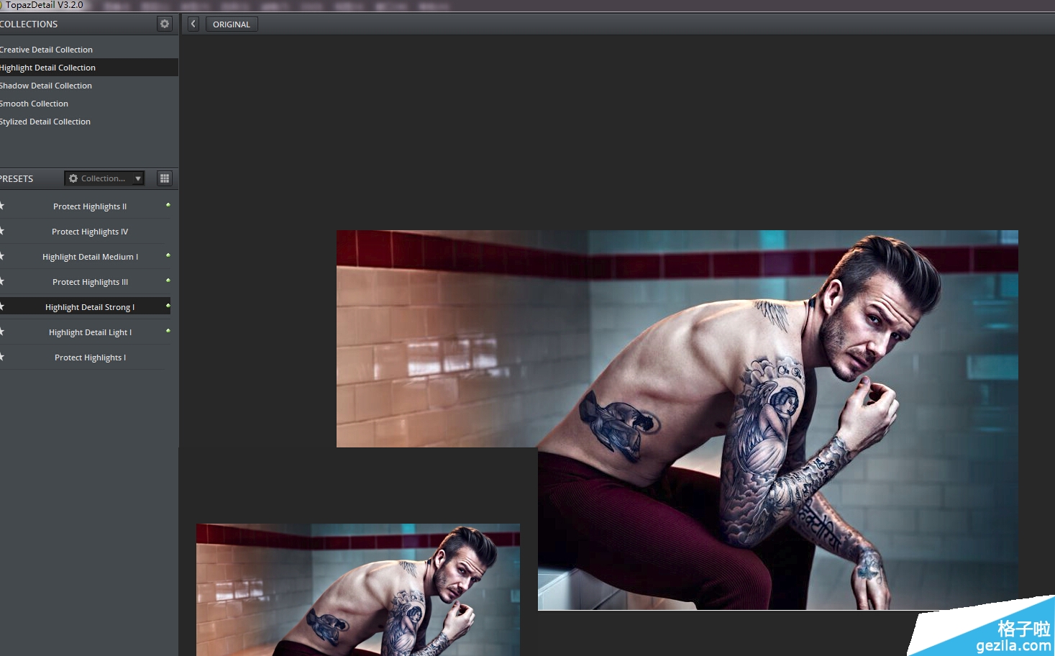Favorite the Protect Highlights II preset star
This screenshot has height=656, width=1055.
click(2, 206)
